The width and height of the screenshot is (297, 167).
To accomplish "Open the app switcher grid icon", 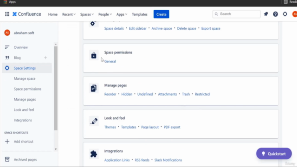I will (x=7, y=14).
